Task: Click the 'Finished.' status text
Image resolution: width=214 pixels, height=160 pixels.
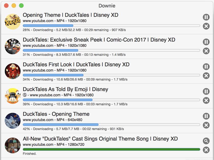Action: tap(29, 154)
